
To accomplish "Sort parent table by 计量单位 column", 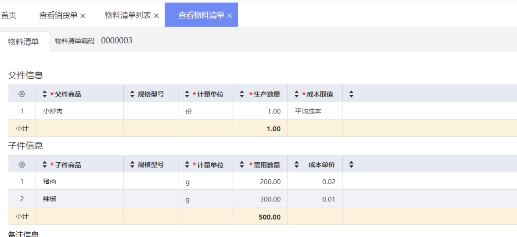I will click(x=187, y=94).
